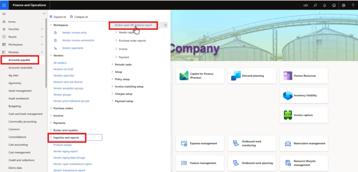Image resolution: width=358 pixels, height=172 pixels.
Task: Click the Favorites star icon in sidebar
Action: click(x=4, y=29)
